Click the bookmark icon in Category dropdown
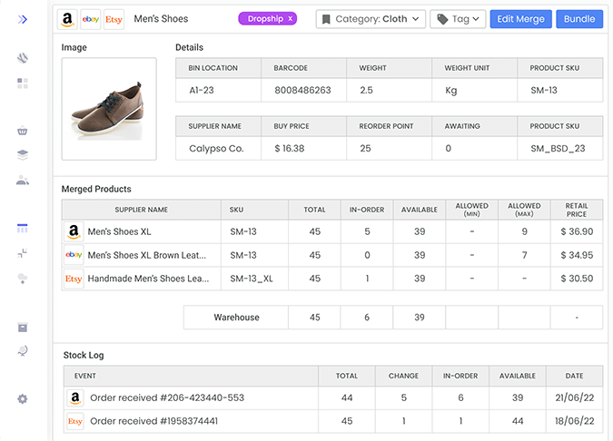Screen dimensions: 613x441 (x=326, y=19)
